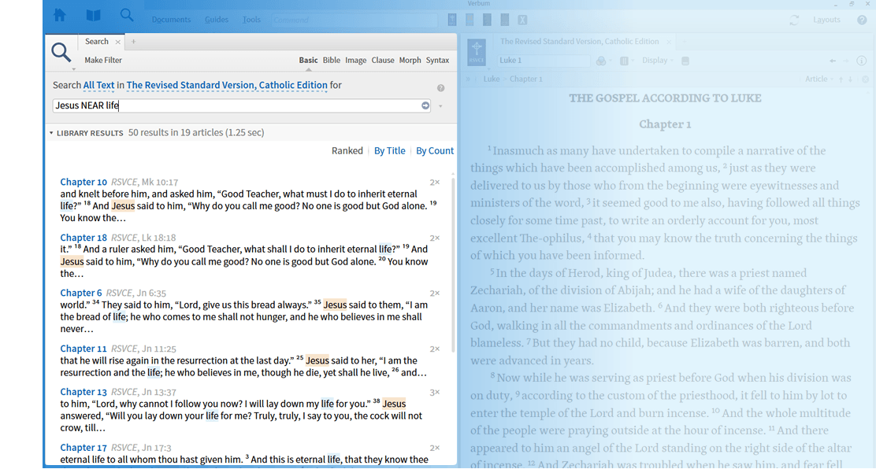The image size is (876, 469).
Task: Open Chapter 13 result, Jn 13:37
Action: [84, 392]
